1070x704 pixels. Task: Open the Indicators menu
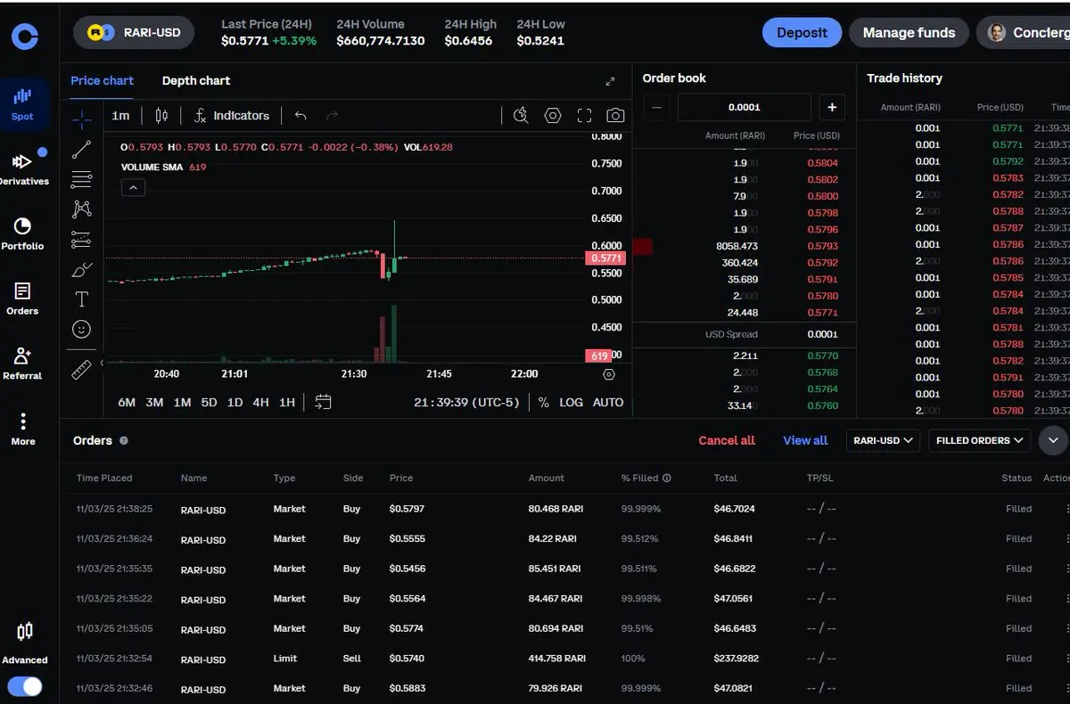pyautogui.click(x=232, y=116)
